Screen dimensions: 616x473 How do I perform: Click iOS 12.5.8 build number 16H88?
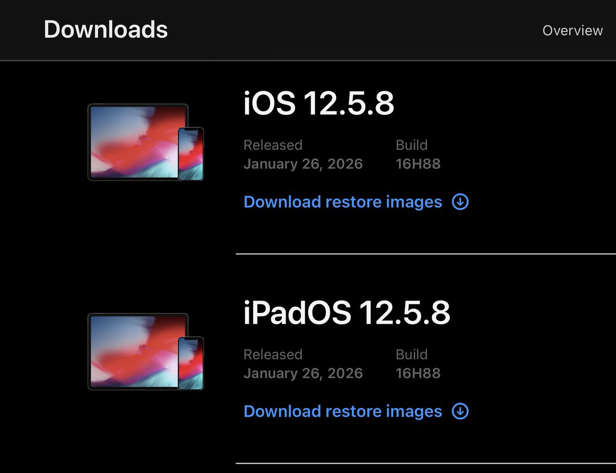pyautogui.click(x=418, y=164)
